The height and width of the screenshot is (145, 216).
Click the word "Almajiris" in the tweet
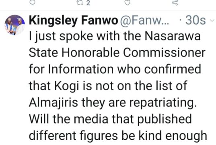pos(53,103)
